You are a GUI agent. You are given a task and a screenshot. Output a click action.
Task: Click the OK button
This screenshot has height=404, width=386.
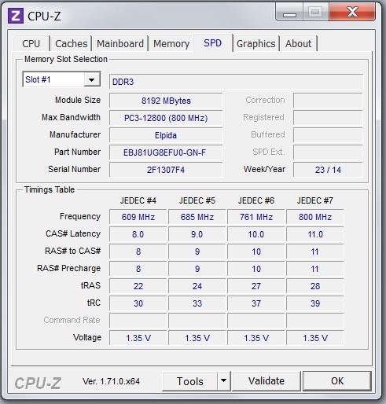click(337, 381)
